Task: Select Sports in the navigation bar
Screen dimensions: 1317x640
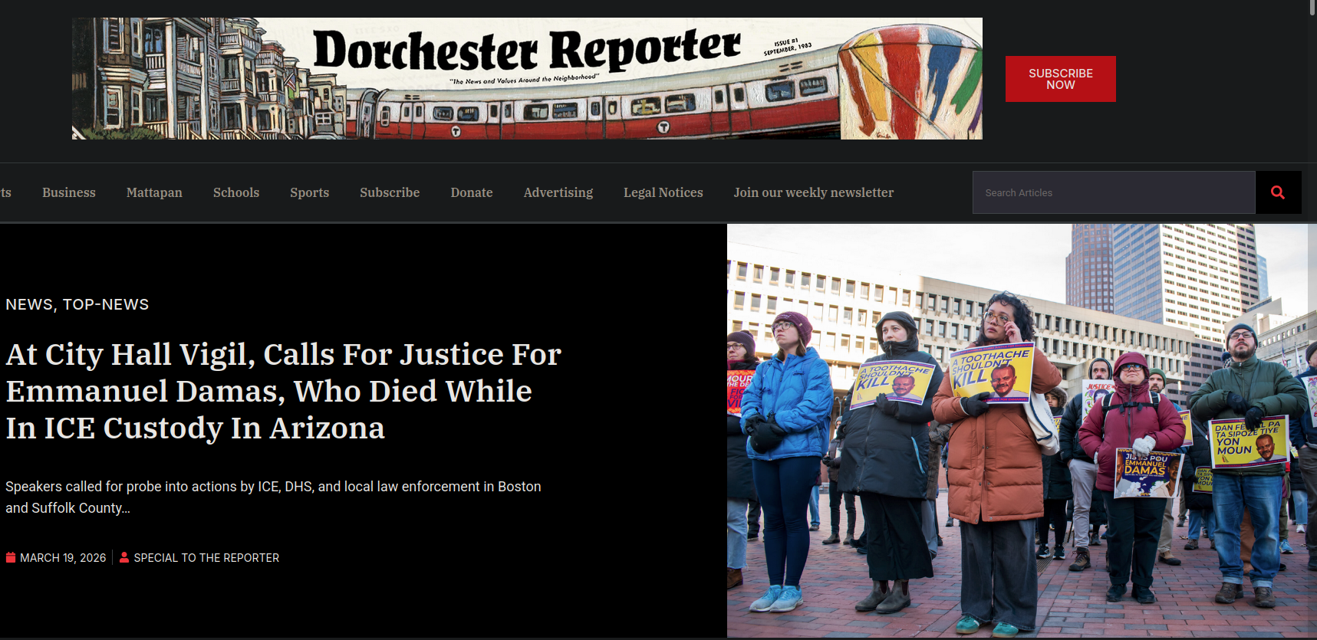Action: [310, 193]
